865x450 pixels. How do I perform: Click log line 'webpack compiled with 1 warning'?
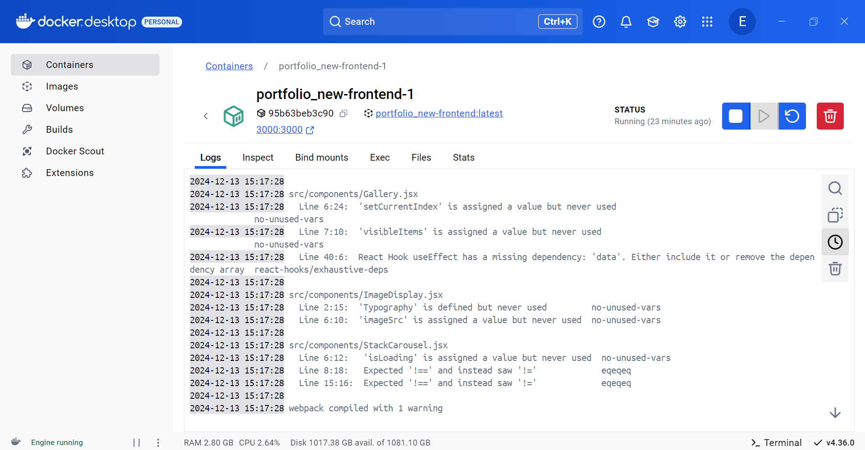tap(366, 408)
